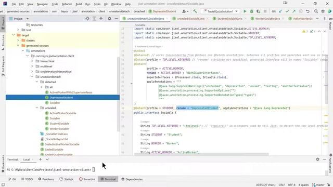333x187 pixels.
Task: Collapse all in Project panel
Action: pos(101,19)
